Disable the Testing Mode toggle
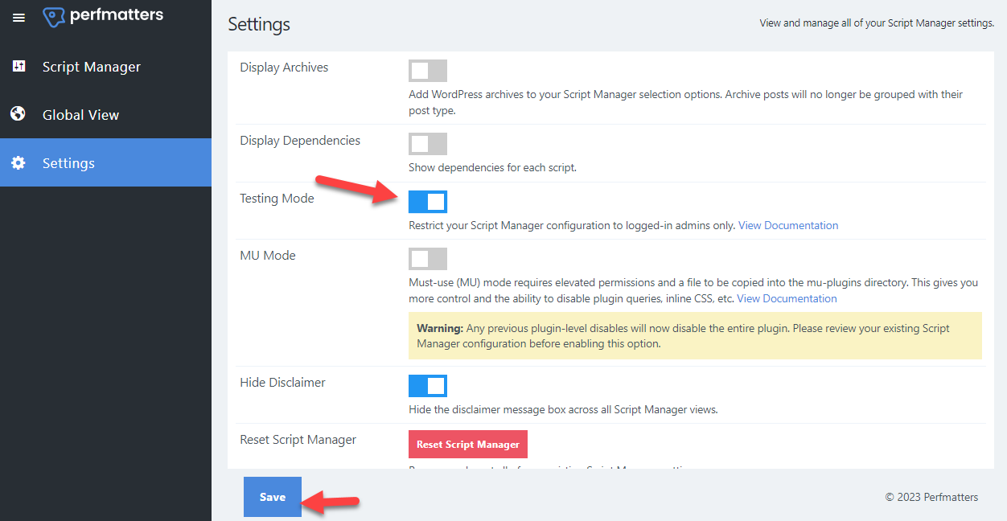Viewport: 1007px width, 521px height. tap(427, 202)
